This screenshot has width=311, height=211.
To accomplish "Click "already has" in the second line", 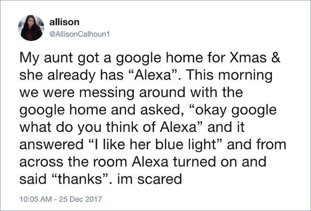I will tap(87, 75).
